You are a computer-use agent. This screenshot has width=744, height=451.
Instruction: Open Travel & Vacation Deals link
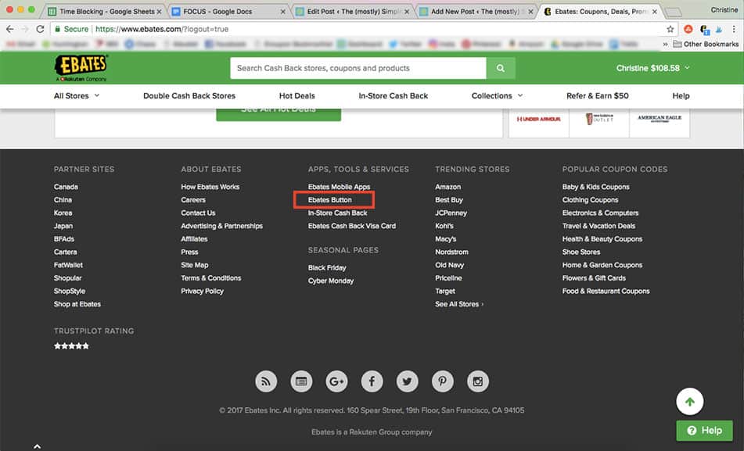click(x=598, y=226)
